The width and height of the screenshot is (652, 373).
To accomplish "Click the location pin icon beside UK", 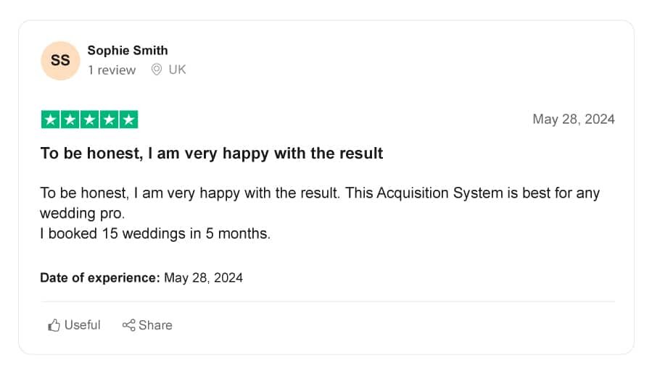I will 157,70.
